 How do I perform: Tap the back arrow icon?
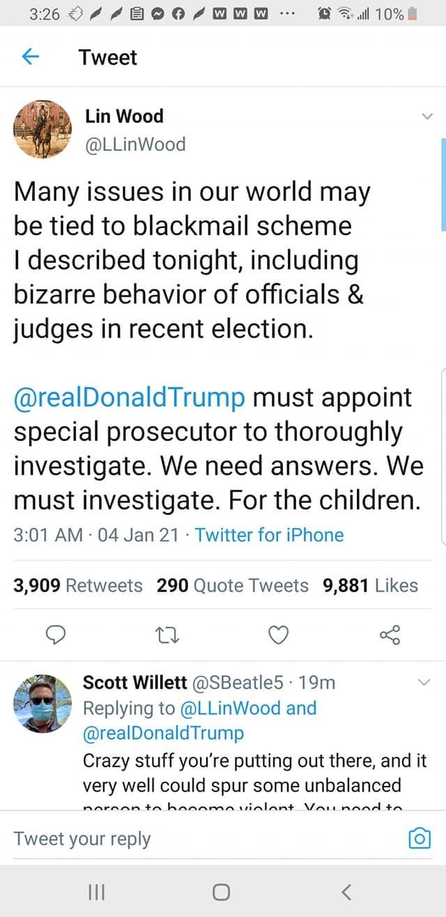[x=29, y=57]
